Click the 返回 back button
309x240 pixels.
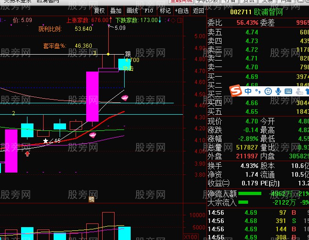(x=198, y=11)
